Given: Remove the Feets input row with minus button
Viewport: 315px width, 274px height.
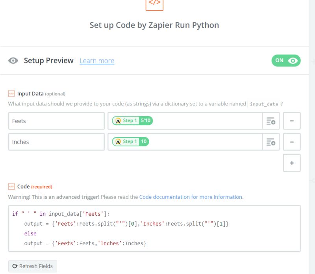Looking at the screenshot, I should pos(292,121).
